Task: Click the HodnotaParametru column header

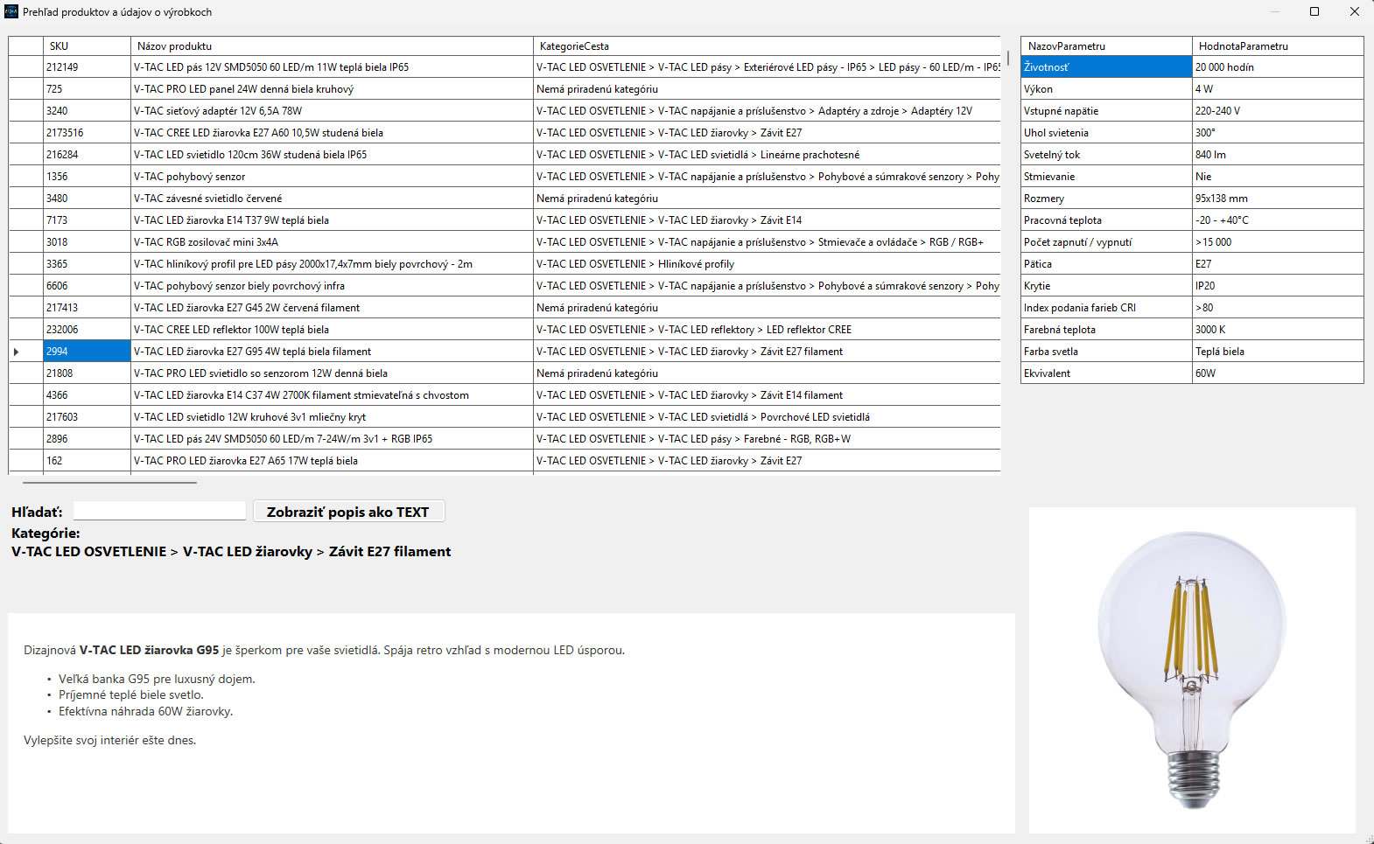Action: (1278, 46)
